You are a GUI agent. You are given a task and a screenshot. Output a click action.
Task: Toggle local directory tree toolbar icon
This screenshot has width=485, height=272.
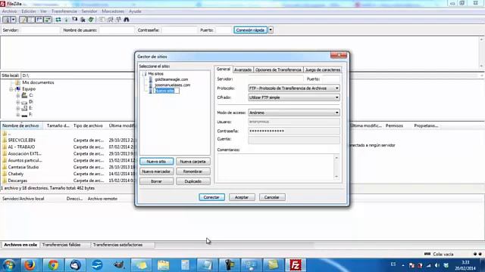[31, 20]
